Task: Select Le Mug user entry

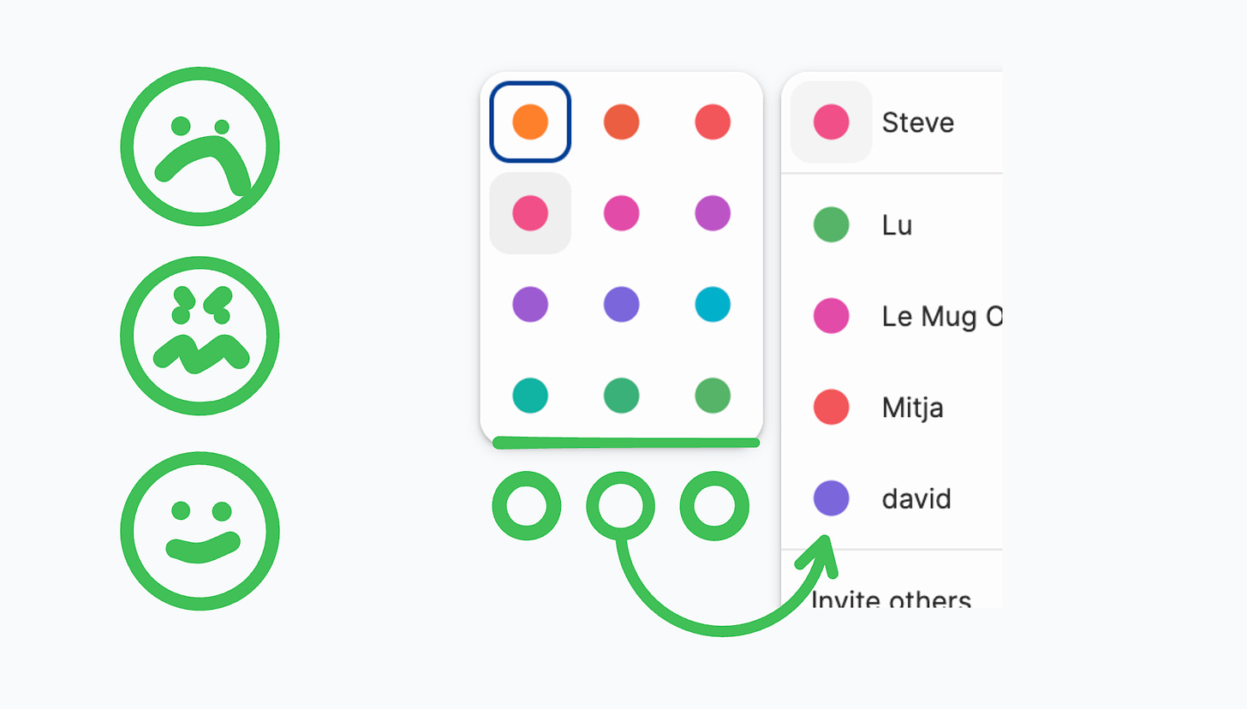Action: pos(892,316)
